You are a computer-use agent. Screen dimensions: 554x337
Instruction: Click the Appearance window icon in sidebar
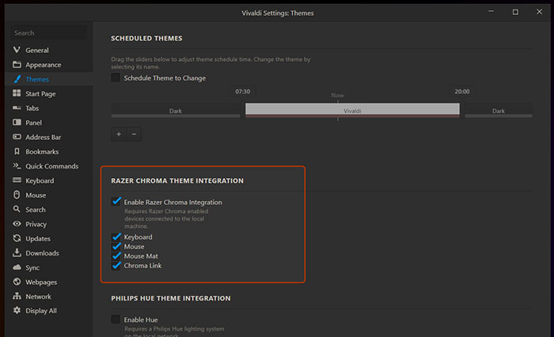[x=17, y=64]
